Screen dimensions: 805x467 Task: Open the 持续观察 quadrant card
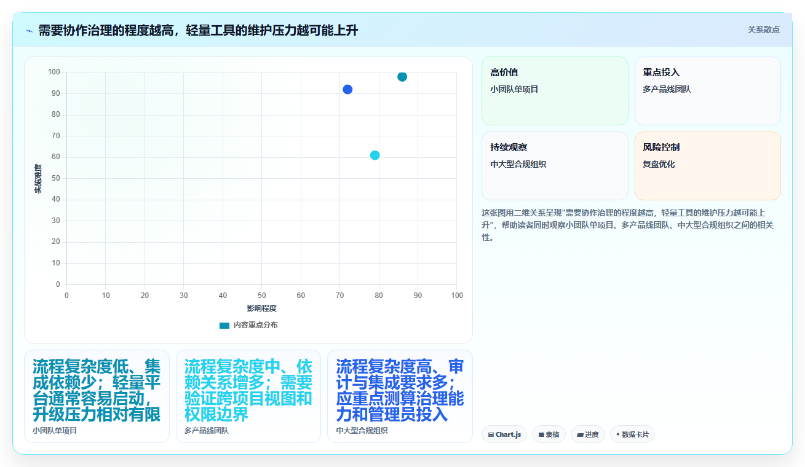click(x=555, y=166)
